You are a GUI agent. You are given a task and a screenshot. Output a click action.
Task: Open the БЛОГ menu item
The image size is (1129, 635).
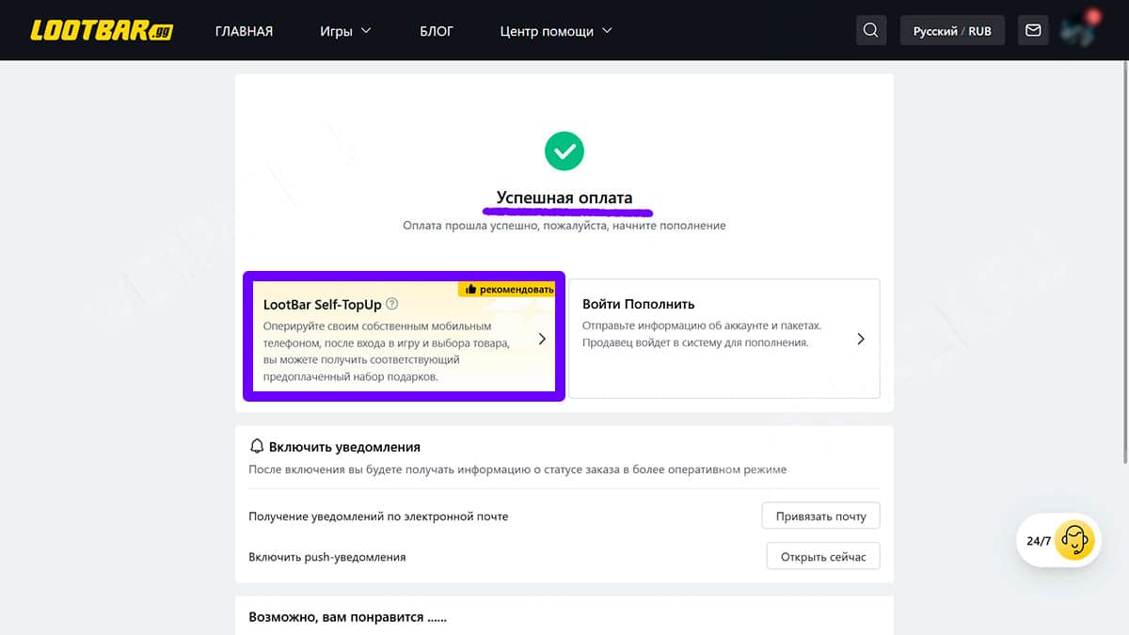(x=437, y=31)
